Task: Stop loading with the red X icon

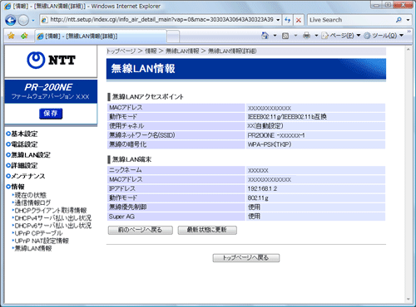Action: tap(299, 20)
